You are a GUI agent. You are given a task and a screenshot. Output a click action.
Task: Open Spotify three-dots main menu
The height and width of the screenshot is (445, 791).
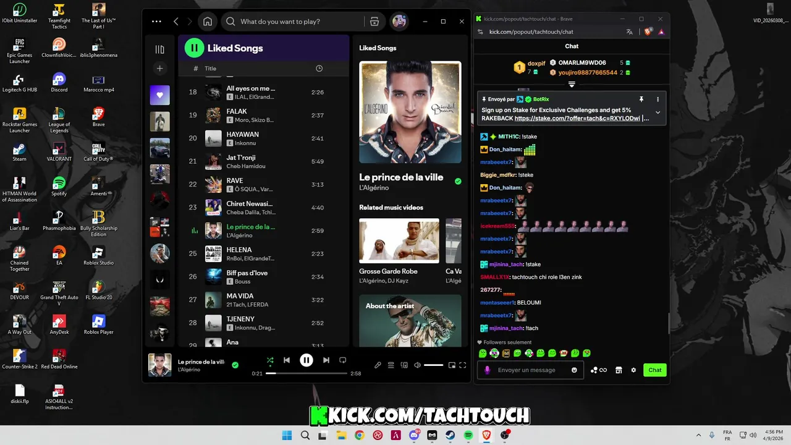coord(156,22)
